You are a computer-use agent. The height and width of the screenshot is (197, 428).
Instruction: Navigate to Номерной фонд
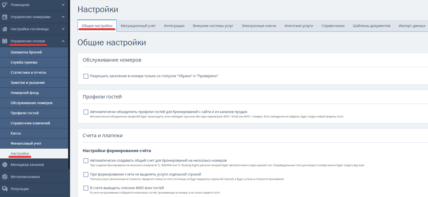(34, 93)
